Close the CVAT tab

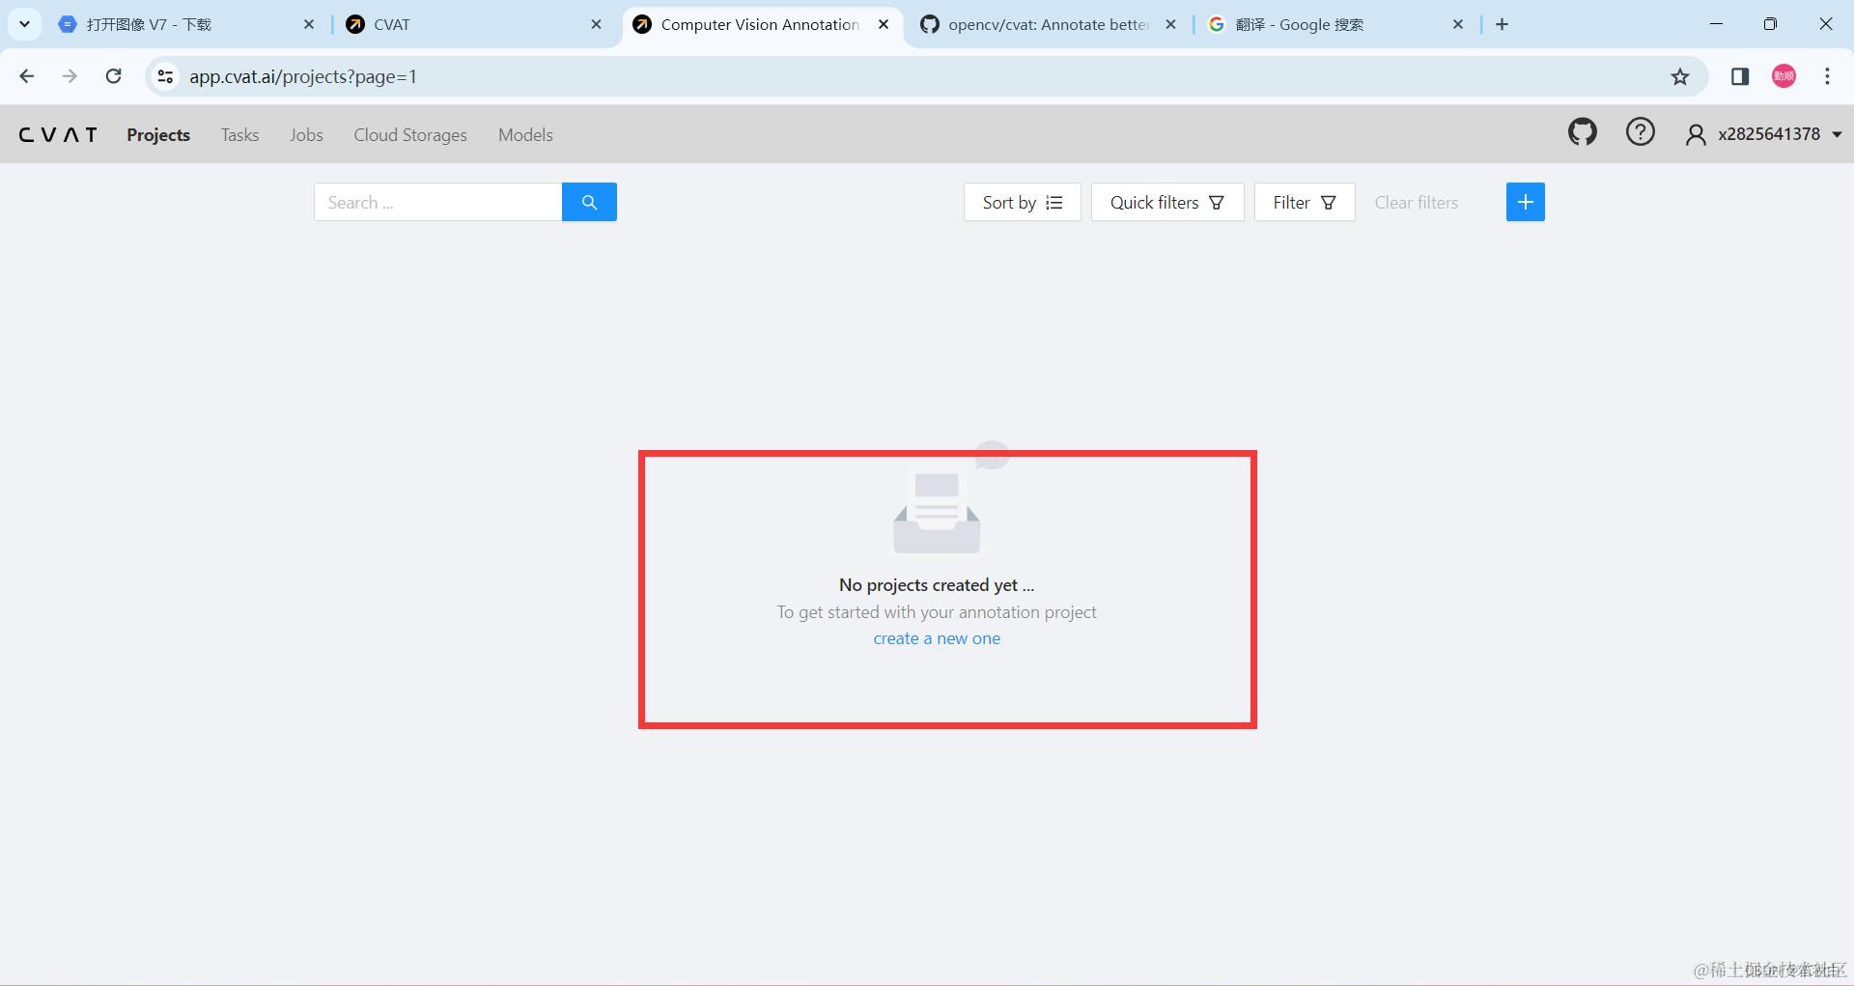click(x=596, y=24)
